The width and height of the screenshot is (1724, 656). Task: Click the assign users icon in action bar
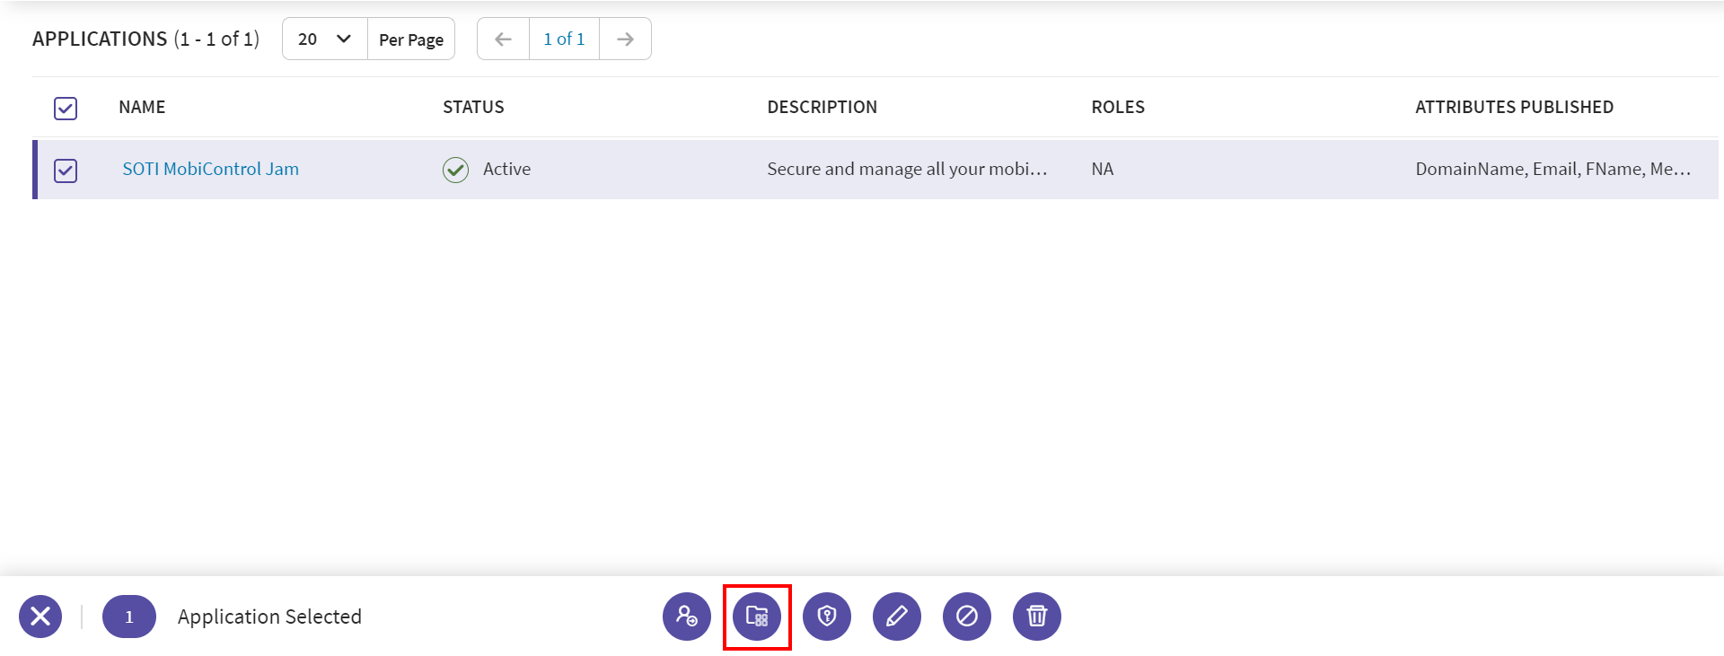tap(687, 617)
